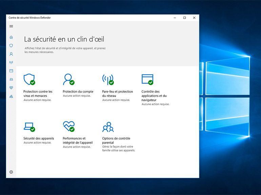Click the large virus protection shield tile icon
This screenshot has width=261, height=195.
(29, 79)
